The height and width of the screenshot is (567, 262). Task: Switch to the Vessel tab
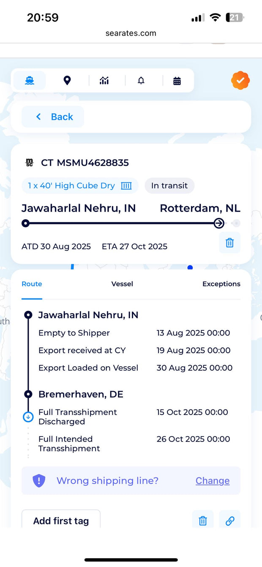click(x=122, y=284)
